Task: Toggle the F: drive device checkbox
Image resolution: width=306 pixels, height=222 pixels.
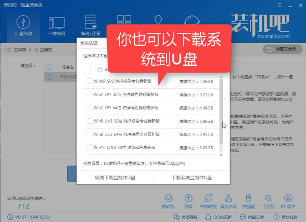Action: [x=49, y=77]
